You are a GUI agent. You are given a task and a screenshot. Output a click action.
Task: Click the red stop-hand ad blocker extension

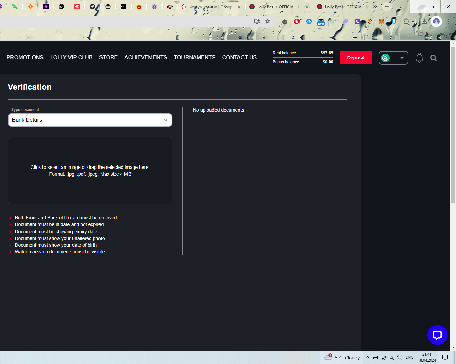click(297, 21)
